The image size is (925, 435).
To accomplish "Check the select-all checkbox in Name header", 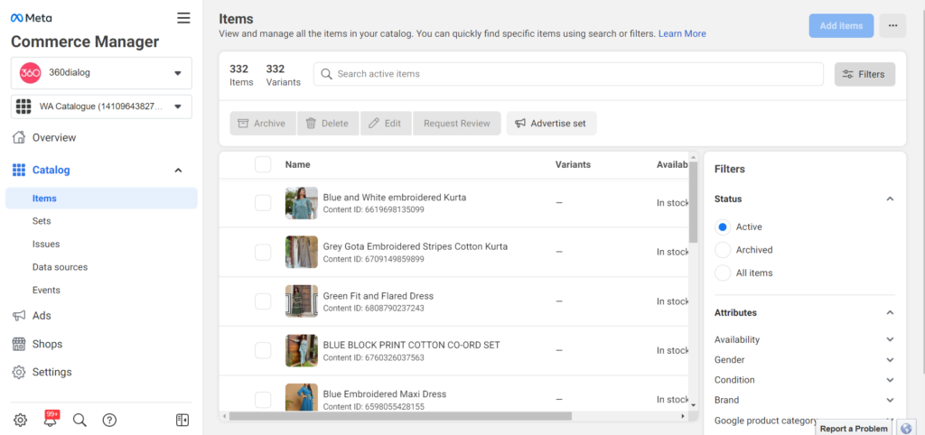I will pos(263,164).
